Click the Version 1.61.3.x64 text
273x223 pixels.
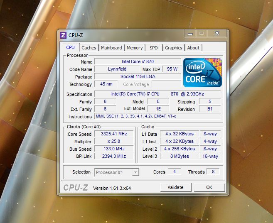point(112,188)
